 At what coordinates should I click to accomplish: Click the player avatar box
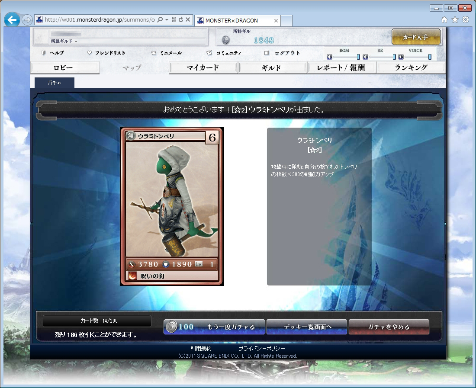[x=42, y=37]
